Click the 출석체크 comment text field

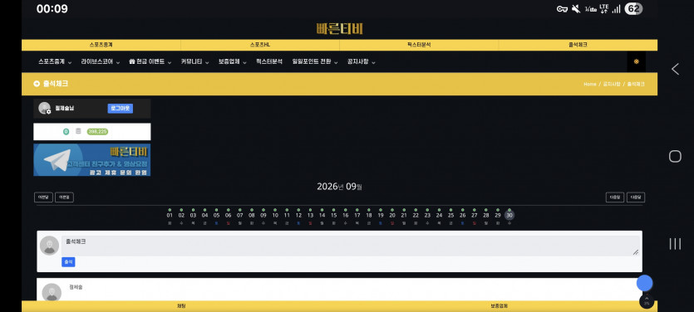coord(351,246)
